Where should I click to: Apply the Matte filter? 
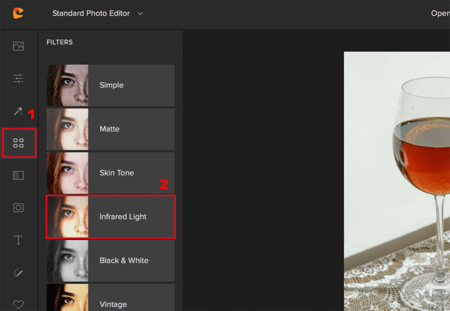coord(111,129)
